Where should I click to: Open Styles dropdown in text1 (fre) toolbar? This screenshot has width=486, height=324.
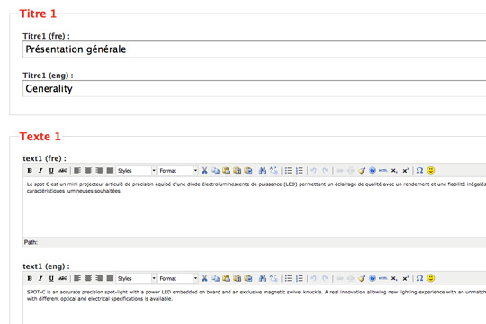tap(136, 170)
